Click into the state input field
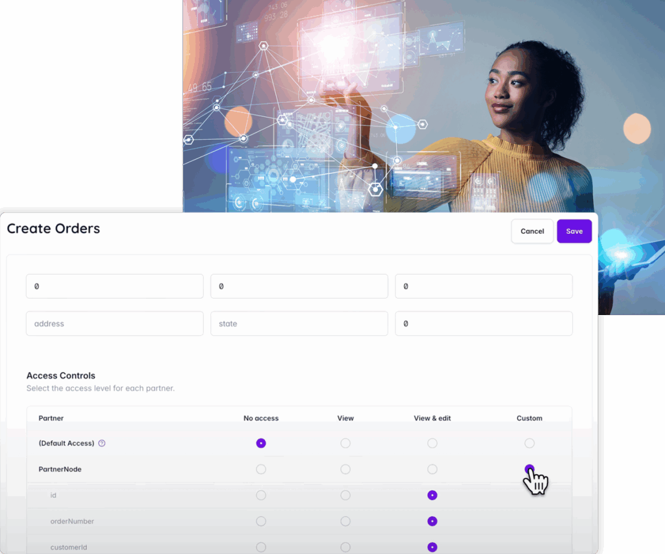Image resolution: width=665 pixels, height=554 pixels. pos(299,323)
